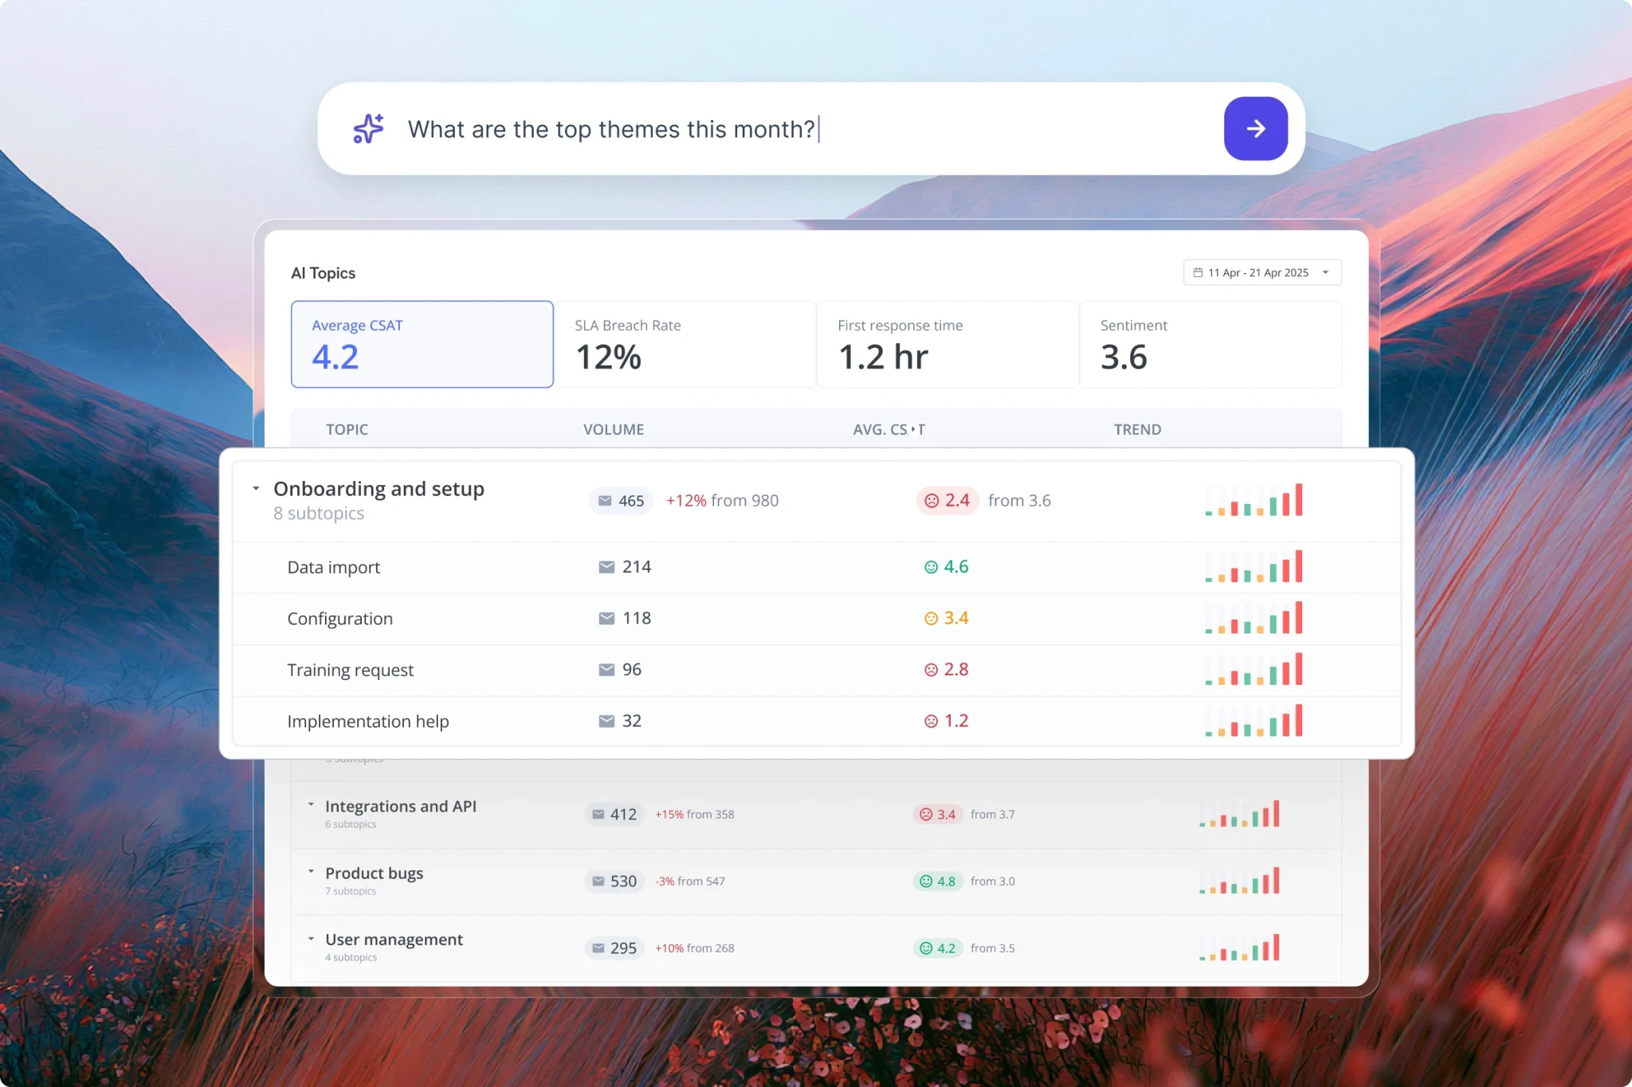Click the happy face icon beside 4.6

click(x=931, y=567)
